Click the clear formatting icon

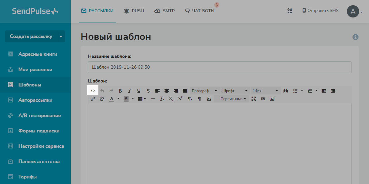pyautogui.click(x=162, y=99)
